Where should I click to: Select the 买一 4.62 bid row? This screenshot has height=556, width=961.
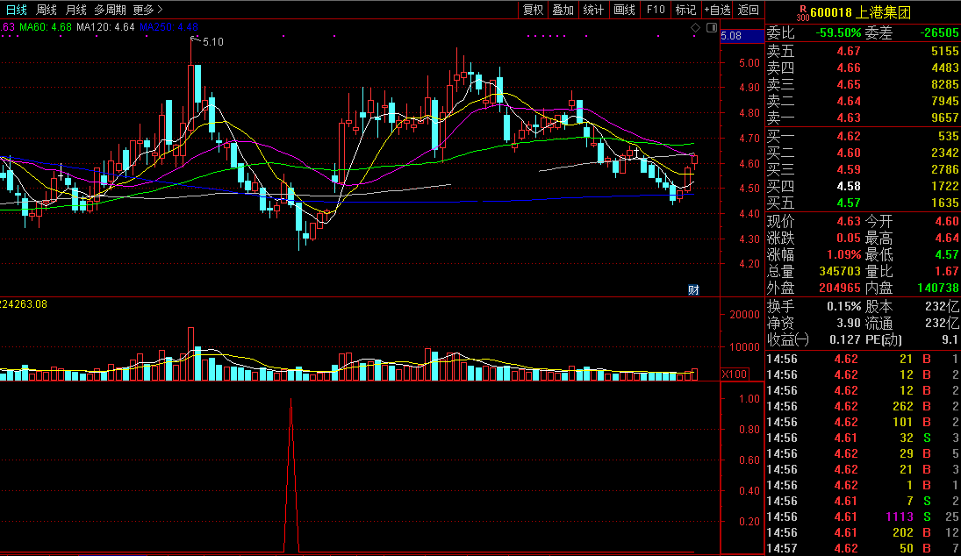[x=863, y=136]
